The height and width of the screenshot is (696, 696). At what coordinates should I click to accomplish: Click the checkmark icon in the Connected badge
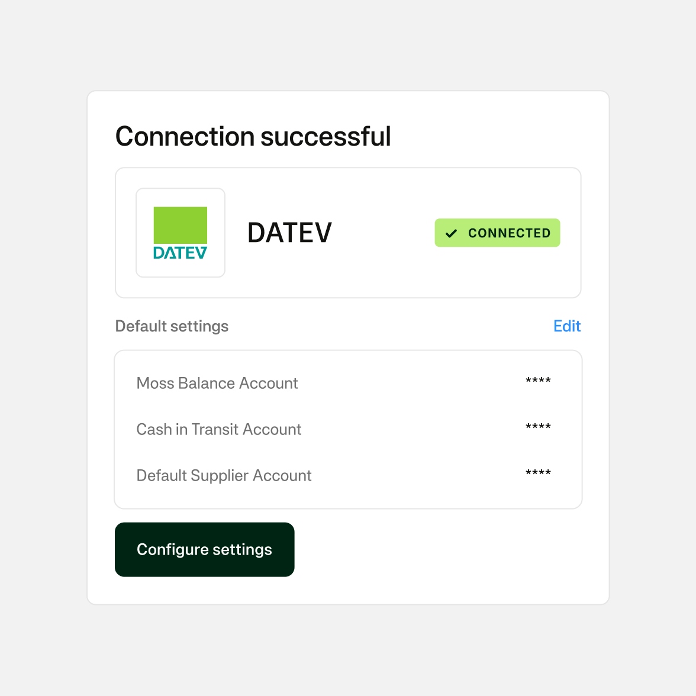(x=452, y=233)
